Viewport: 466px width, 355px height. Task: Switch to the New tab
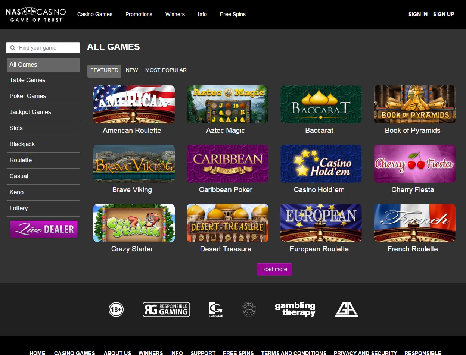pyautogui.click(x=132, y=70)
